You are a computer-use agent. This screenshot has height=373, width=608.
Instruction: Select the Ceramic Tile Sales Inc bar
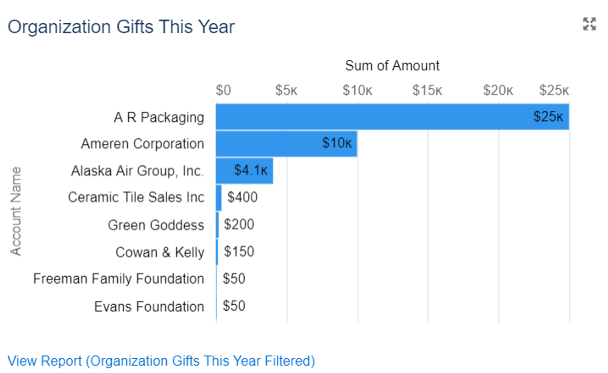click(219, 197)
